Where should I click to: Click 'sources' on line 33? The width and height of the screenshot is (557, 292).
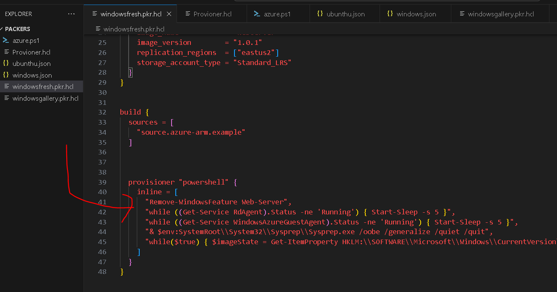(x=143, y=122)
